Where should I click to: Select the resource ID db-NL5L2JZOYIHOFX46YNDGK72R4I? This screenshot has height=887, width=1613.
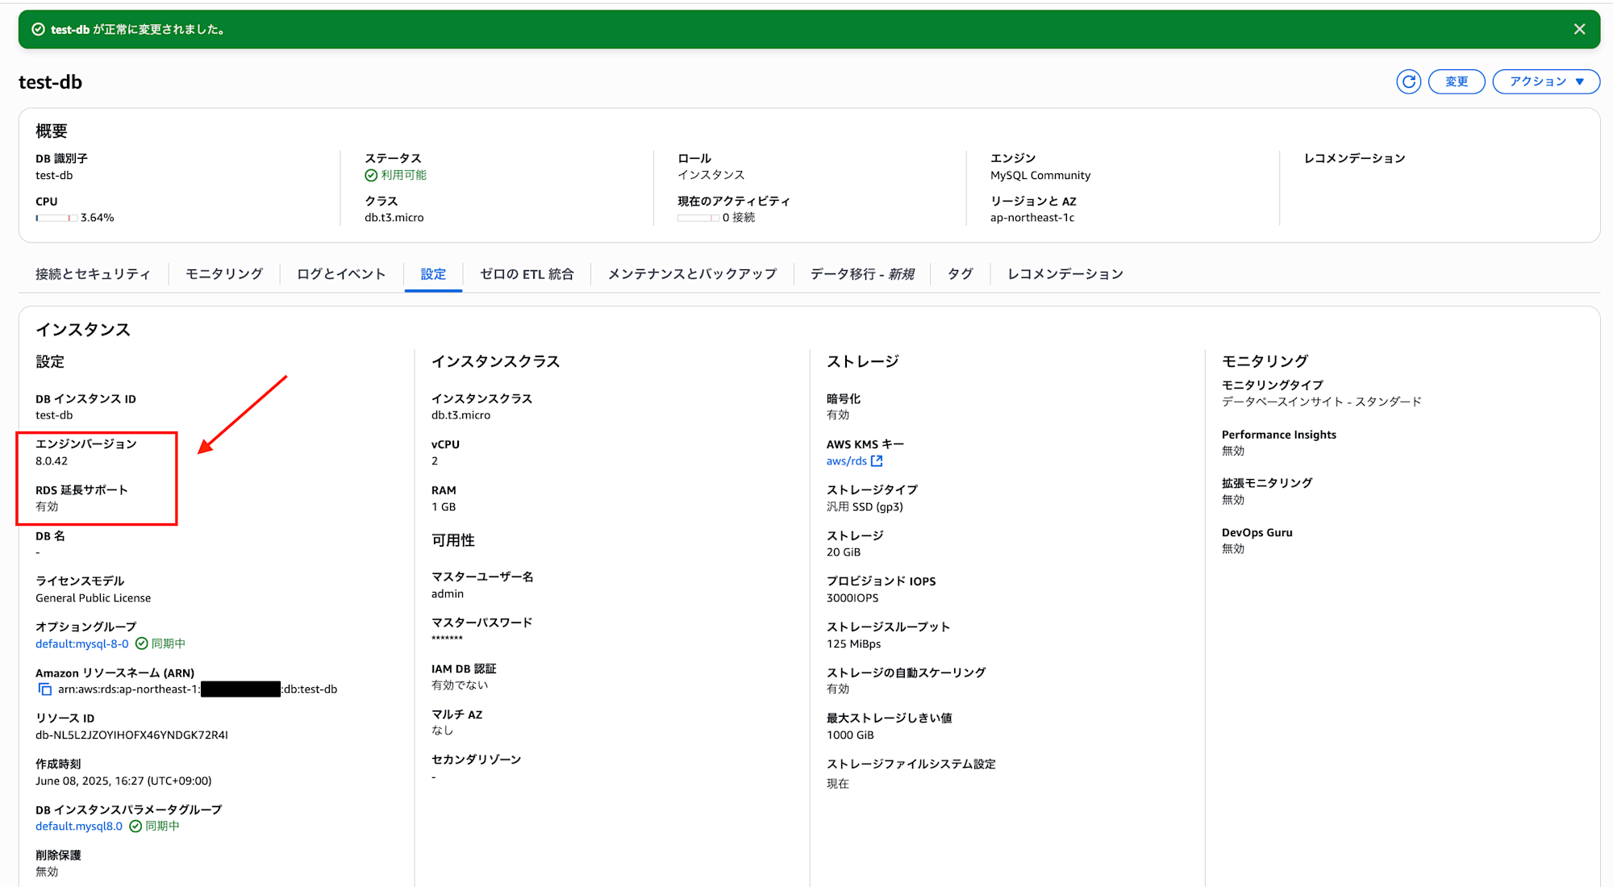(131, 735)
